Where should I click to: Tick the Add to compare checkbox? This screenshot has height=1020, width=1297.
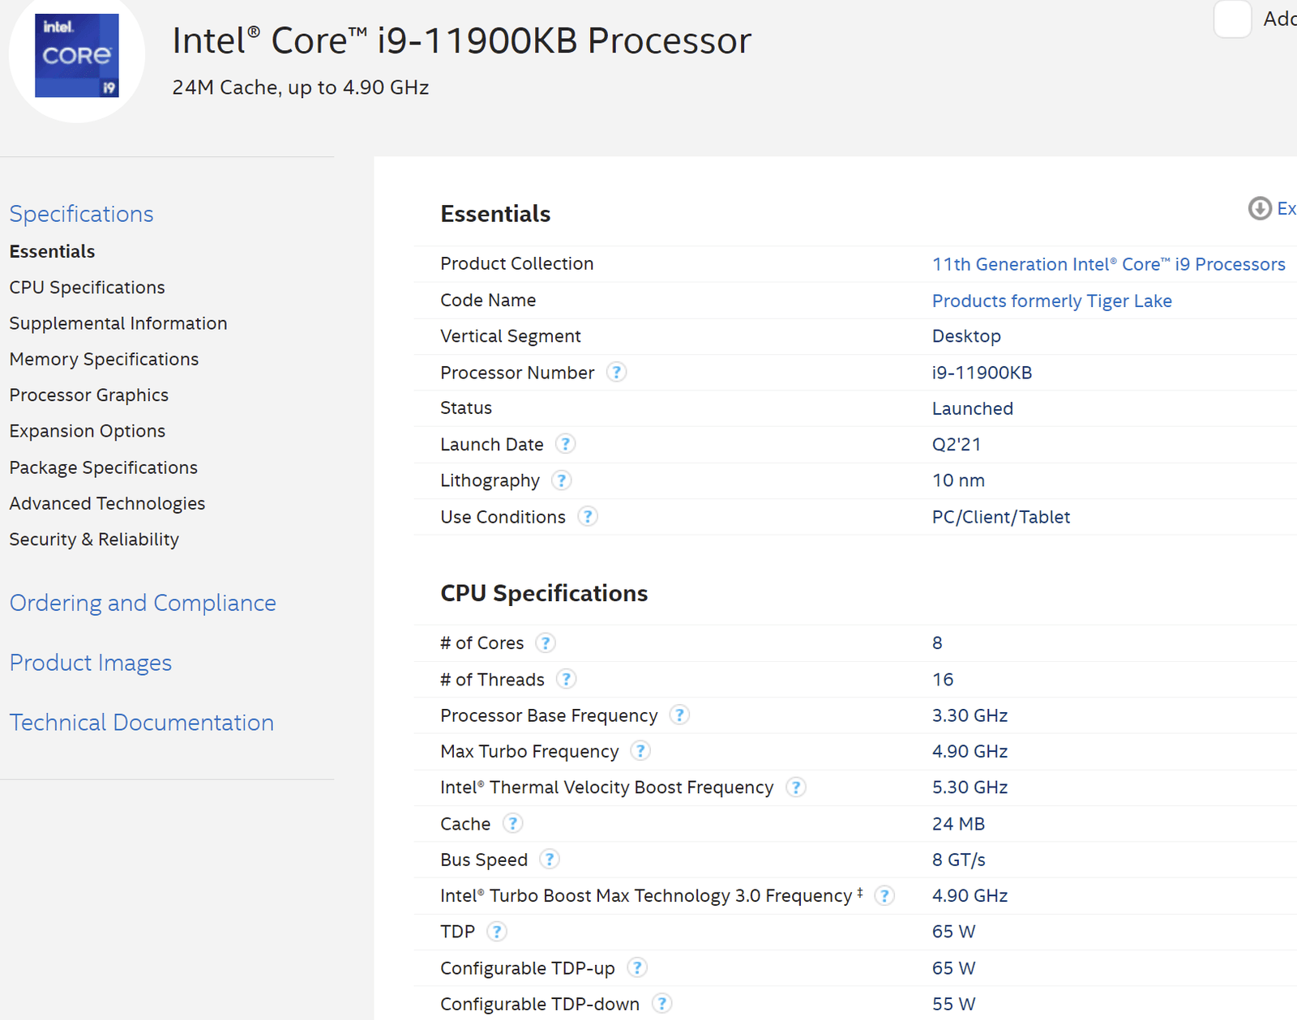pyautogui.click(x=1232, y=19)
